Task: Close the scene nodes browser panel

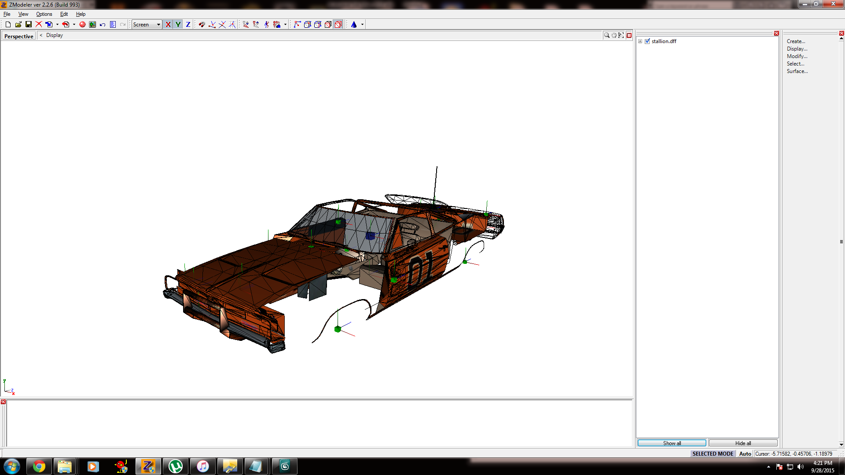Action: [776, 33]
